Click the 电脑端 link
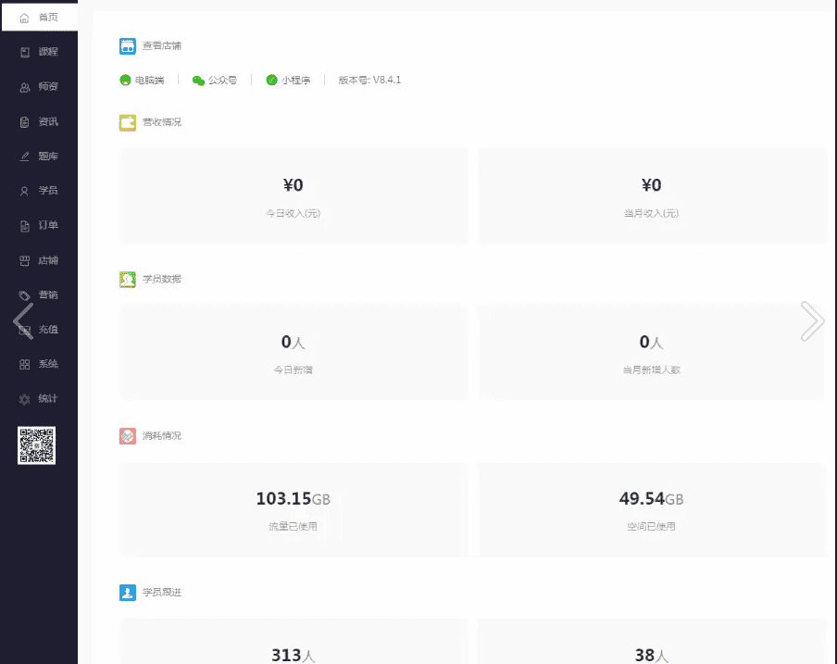Viewport: 837px width, 664px height. click(x=149, y=81)
